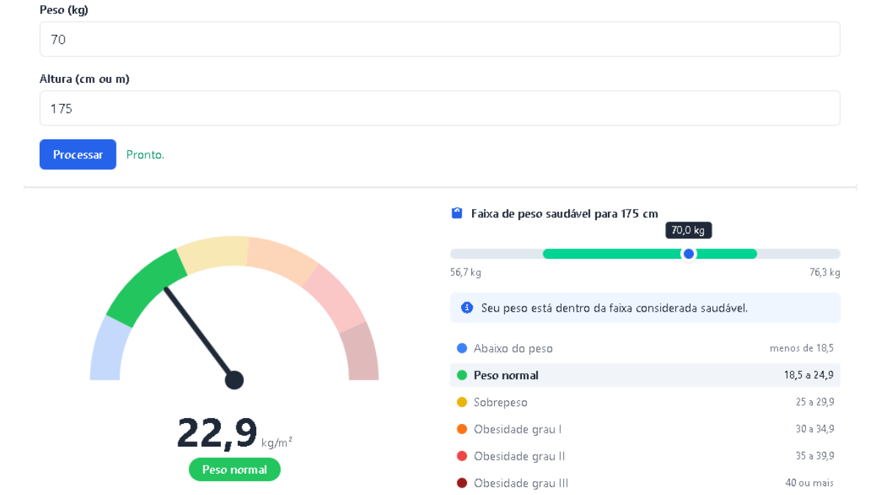Click the orange dot next to Obesidade grau I
This screenshot has height=495, width=881.
pyautogui.click(x=462, y=429)
